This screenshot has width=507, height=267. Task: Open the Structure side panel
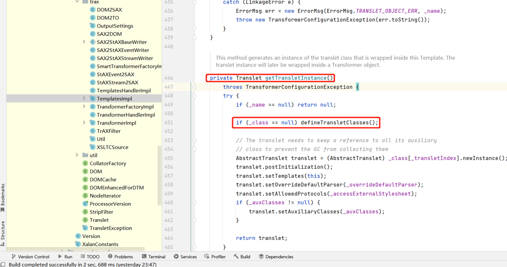point(3,233)
